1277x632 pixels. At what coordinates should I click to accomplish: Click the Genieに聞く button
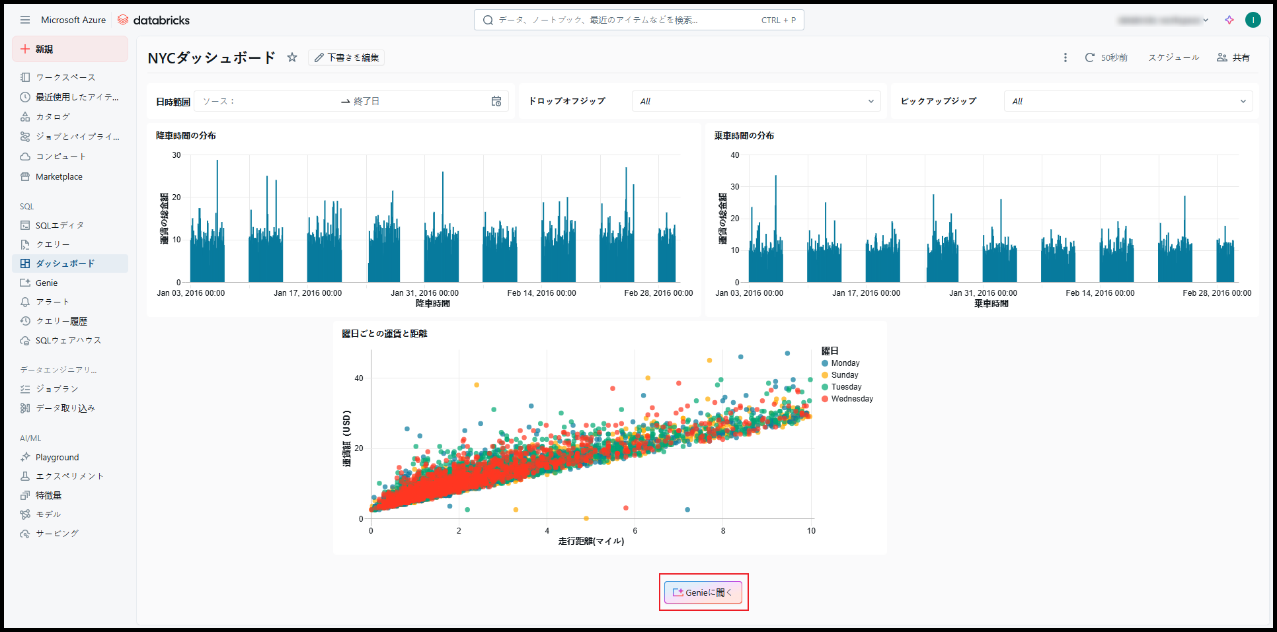pos(703,592)
